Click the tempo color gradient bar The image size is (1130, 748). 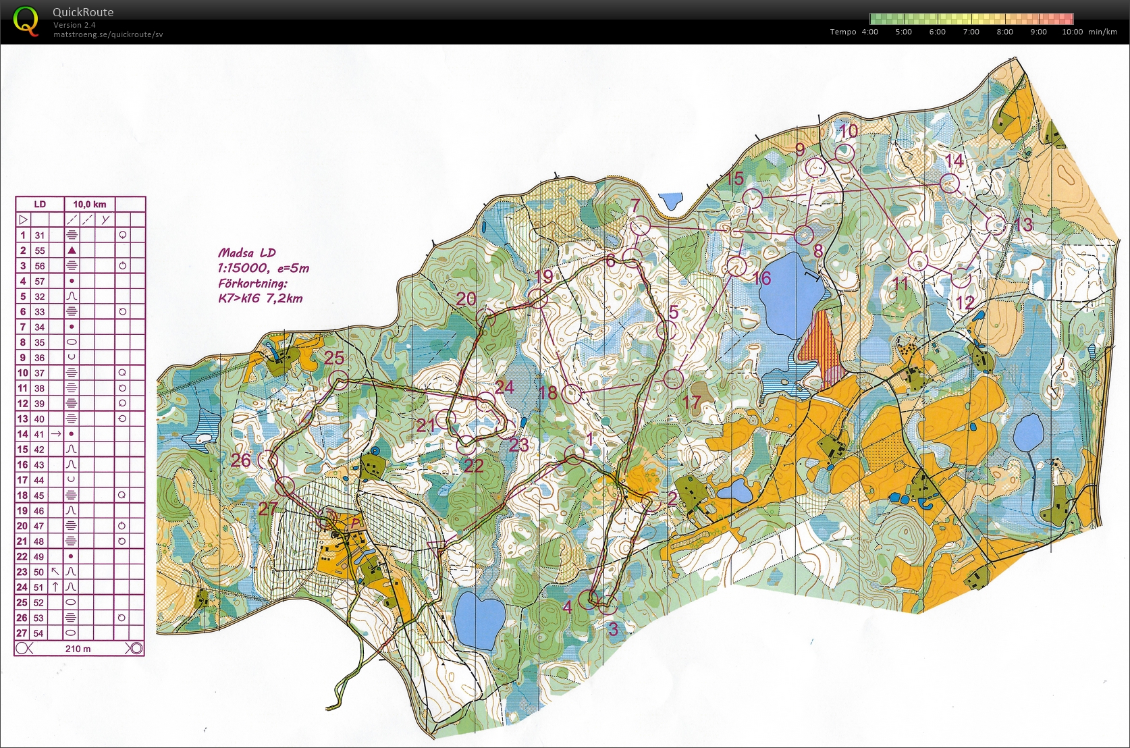[x=971, y=19]
